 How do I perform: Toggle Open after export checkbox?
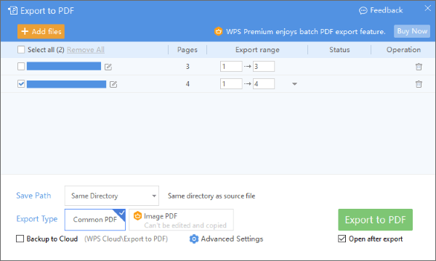click(x=342, y=239)
